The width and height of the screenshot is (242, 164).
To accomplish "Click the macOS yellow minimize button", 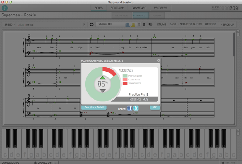I will pyautogui.click(x=6, y=2).
